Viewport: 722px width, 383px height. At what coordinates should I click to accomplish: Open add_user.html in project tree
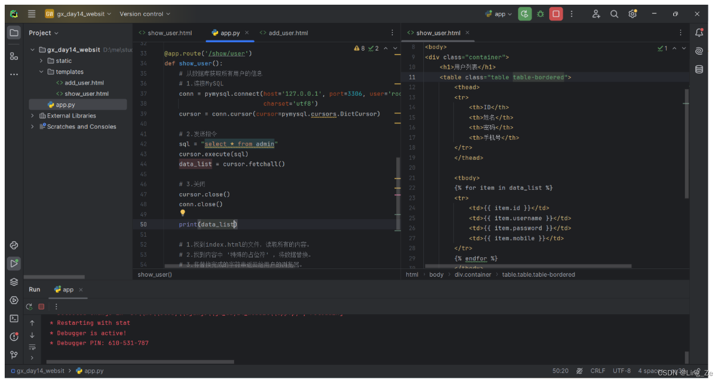click(x=80, y=83)
